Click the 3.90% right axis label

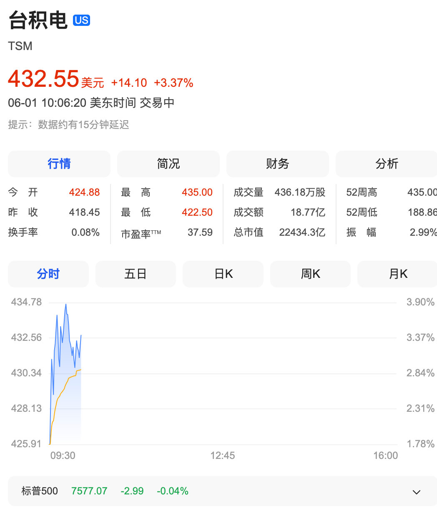coord(420,302)
